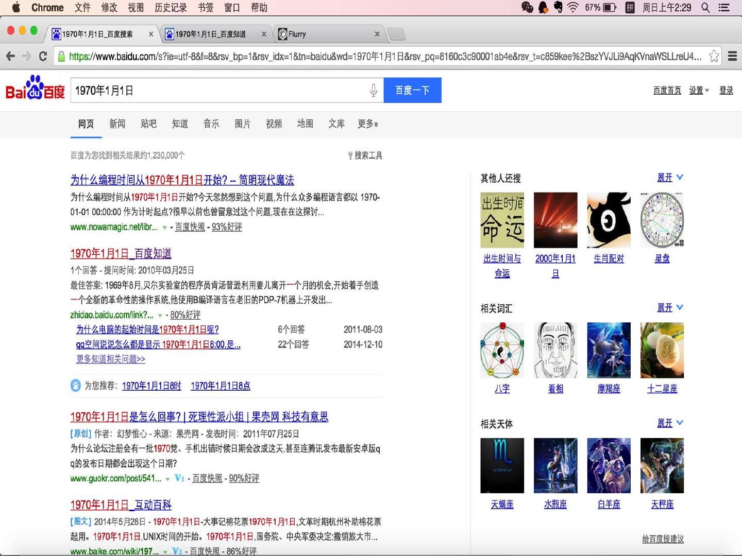Switch to the Flurry tab
This screenshot has height=556, width=742.
tap(330, 34)
